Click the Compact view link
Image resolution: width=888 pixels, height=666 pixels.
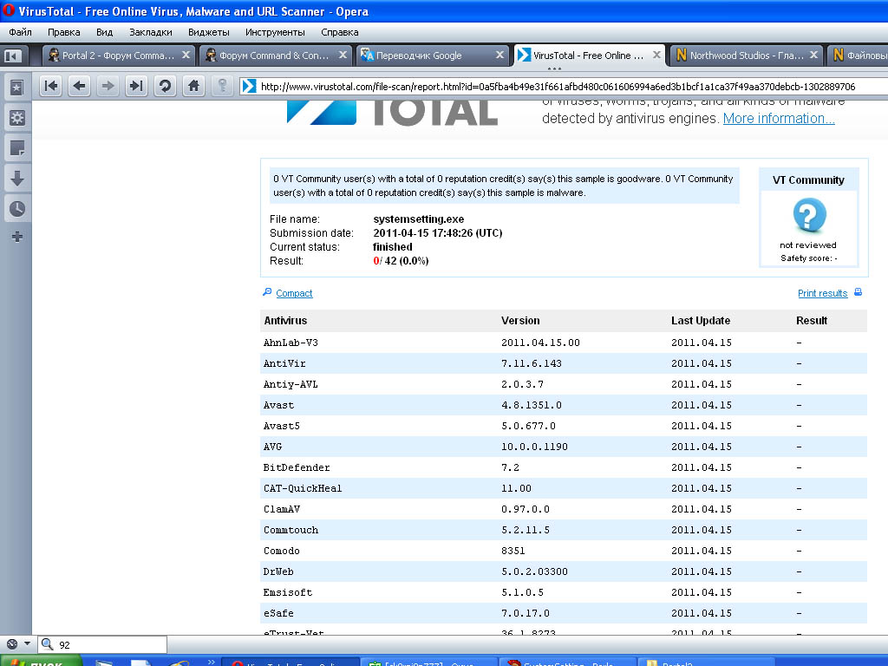click(x=294, y=293)
